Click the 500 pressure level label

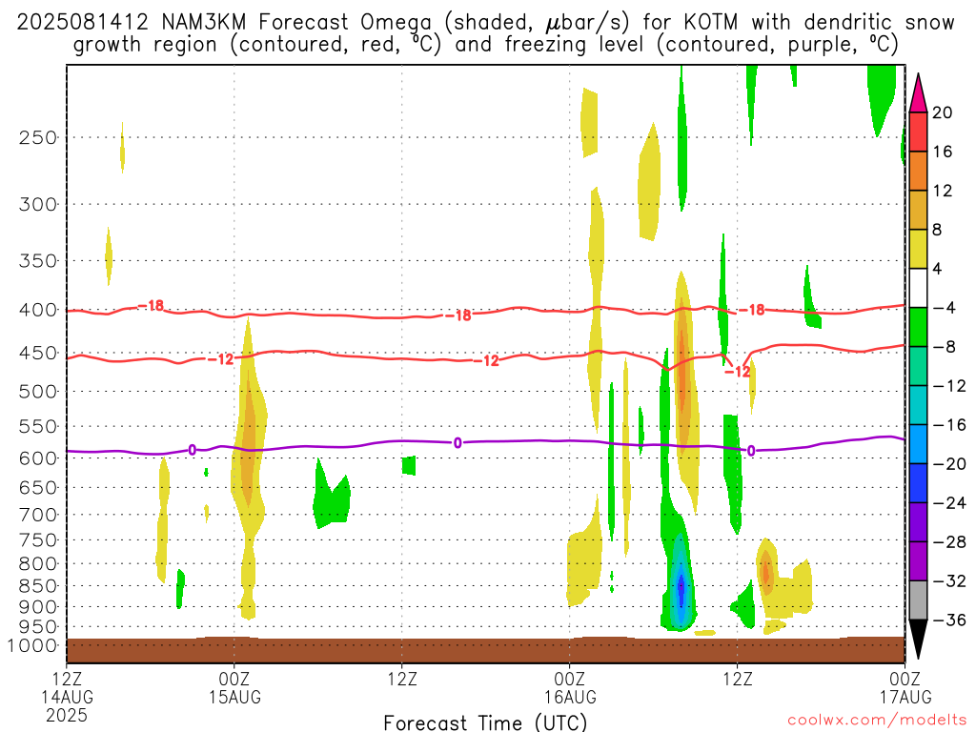click(38, 392)
